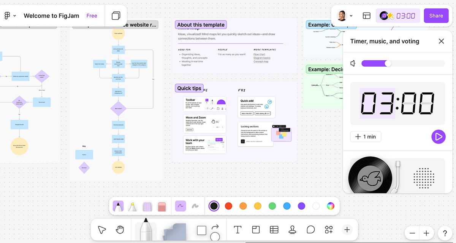Viewport: 456px width, 243px height.
Task: Select the Text tool
Action: click(237, 230)
